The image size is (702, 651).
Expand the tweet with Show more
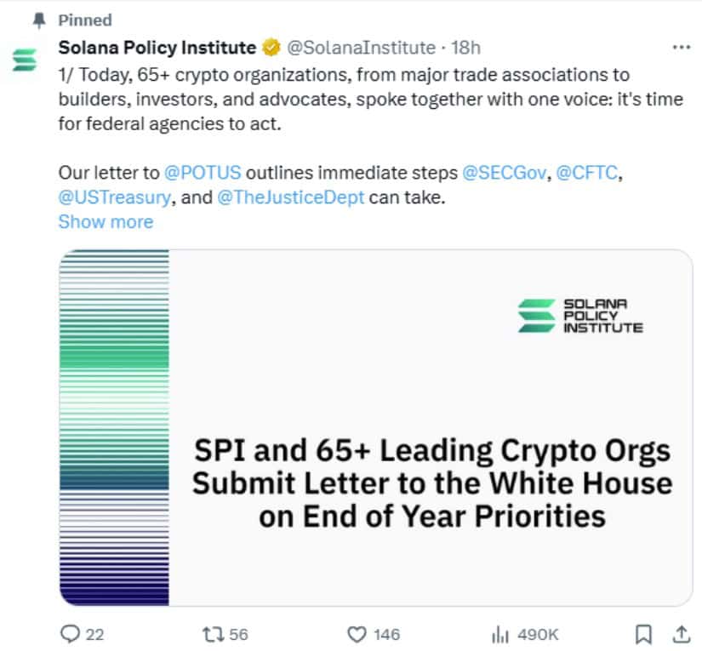point(106,221)
